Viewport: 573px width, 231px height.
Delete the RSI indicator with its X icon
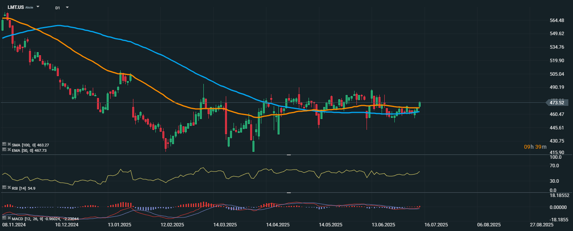click(x=9, y=187)
